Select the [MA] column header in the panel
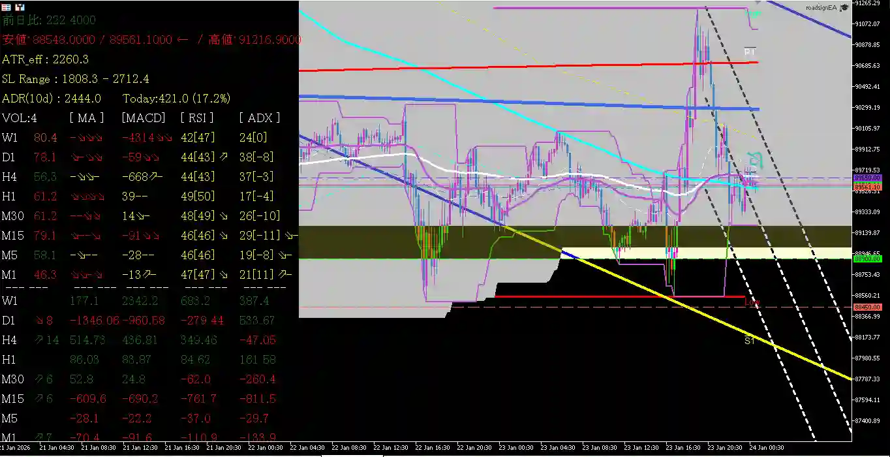Image resolution: width=890 pixels, height=457 pixels. pyautogui.click(x=85, y=118)
